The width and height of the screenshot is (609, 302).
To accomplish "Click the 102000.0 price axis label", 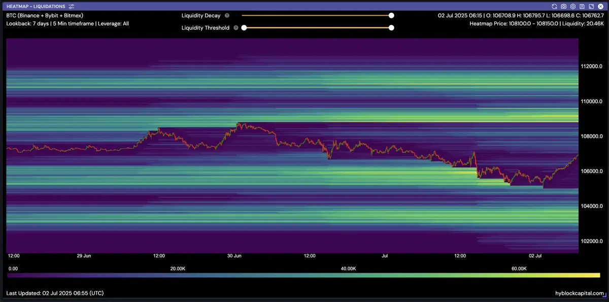I will click(591, 242).
